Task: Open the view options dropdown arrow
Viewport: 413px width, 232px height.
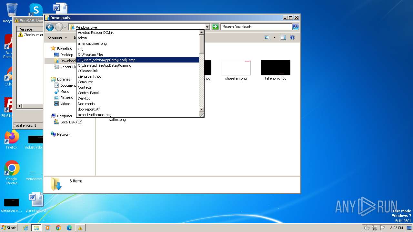Action: click(x=275, y=37)
